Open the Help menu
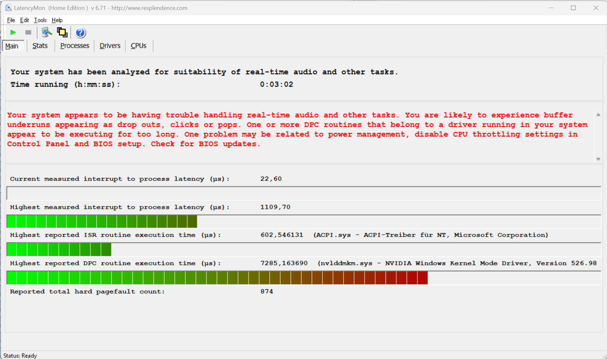 pyautogui.click(x=57, y=20)
